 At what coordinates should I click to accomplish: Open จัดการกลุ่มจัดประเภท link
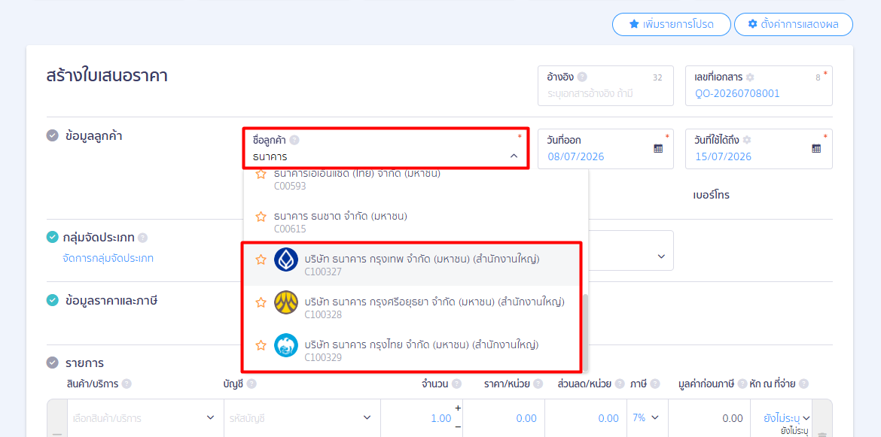coord(108,259)
